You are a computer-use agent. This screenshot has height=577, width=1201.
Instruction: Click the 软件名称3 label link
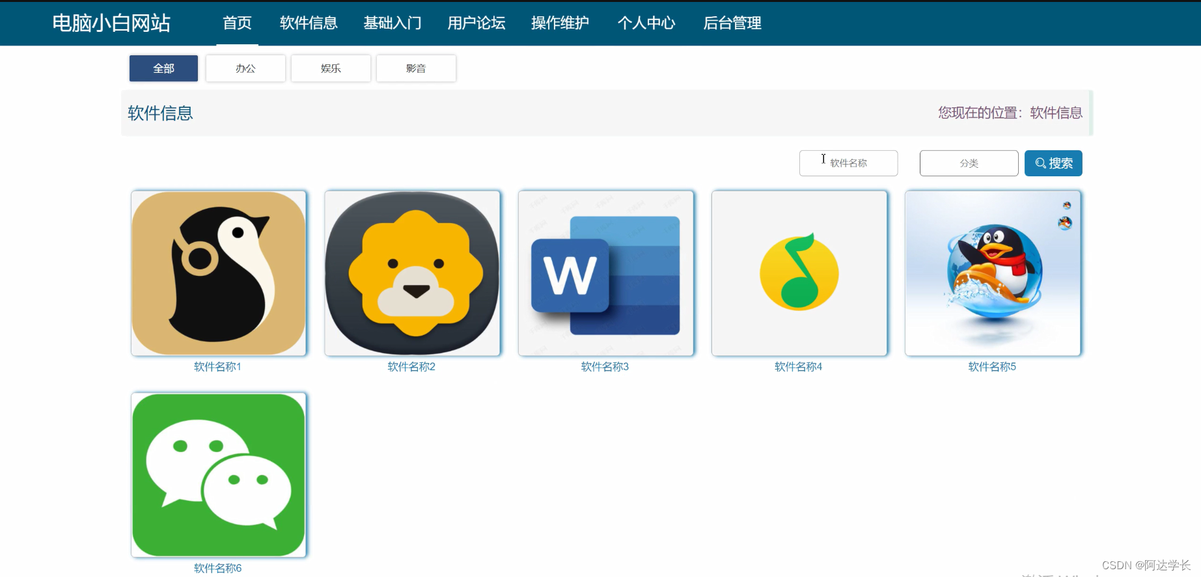point(605,367)
